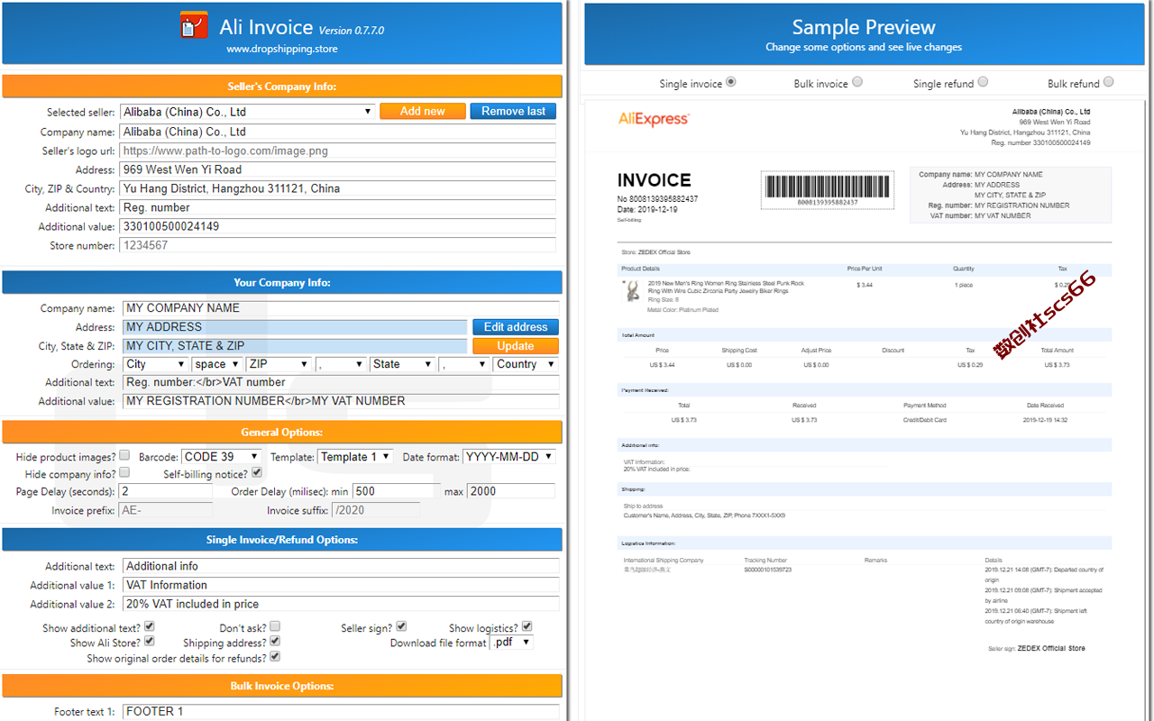Click the Invoice prefix field
The height and width of the screenshot is (721, 1154).
click(166, 510)
